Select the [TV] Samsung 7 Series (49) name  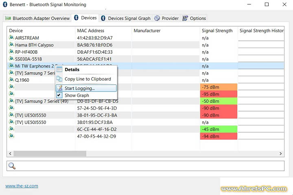[x=42, y=101]
